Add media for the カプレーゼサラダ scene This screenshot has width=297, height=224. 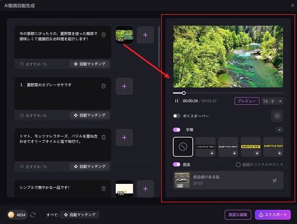pyautogui.click(x=124, y=86)
